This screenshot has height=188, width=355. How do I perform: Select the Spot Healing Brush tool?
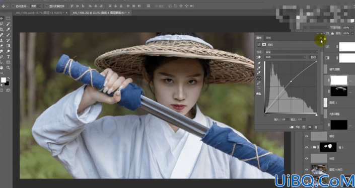click(x=2, y=35)
